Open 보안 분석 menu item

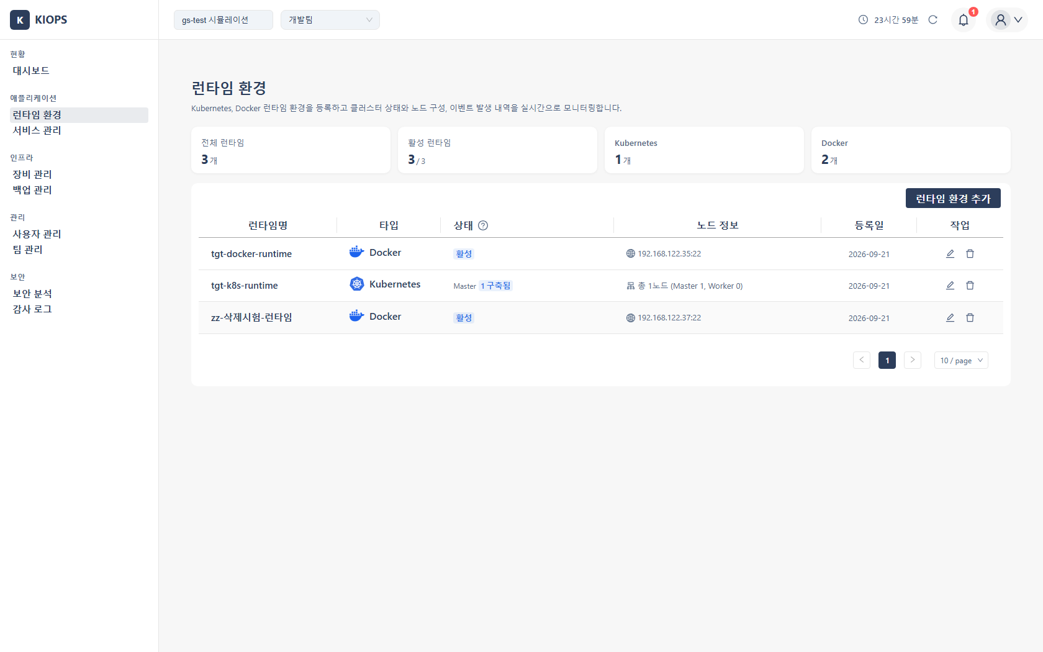pos(79,294)
